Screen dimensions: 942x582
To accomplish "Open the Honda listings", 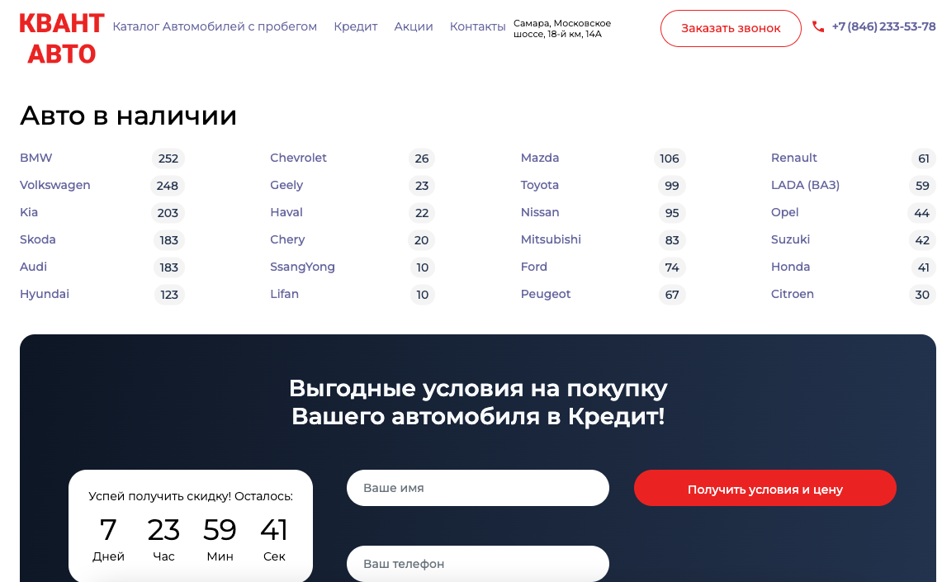I will point(790,266).
